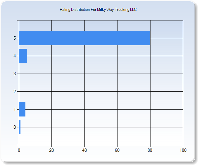This screenshot has width=198, height=165.
Task: Click the x-axis label '60'
Action: point(117,150)
